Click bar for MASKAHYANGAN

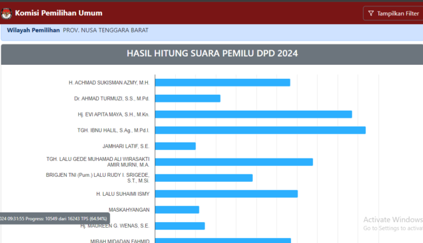(177, 209)
